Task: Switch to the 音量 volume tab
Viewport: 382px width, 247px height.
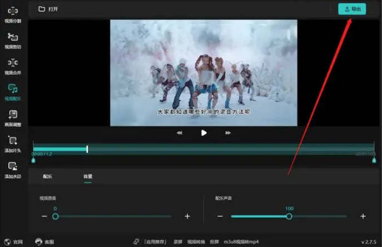Action: [x=88, y=176]
